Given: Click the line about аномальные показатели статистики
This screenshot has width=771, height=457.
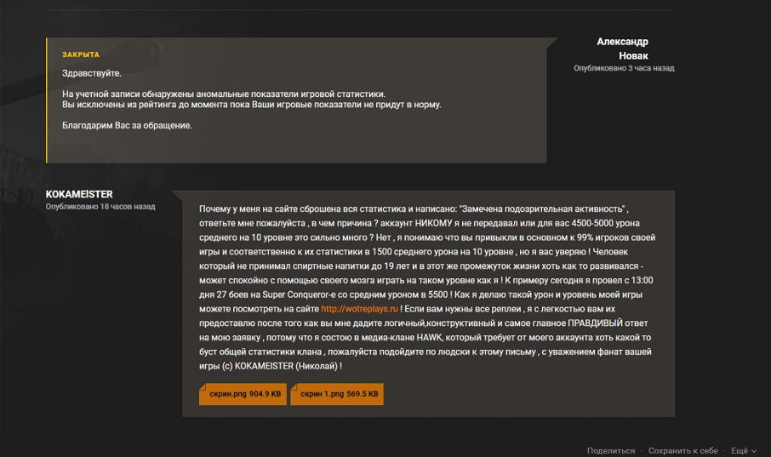Looking at the screenshot, I should (224, 94).
